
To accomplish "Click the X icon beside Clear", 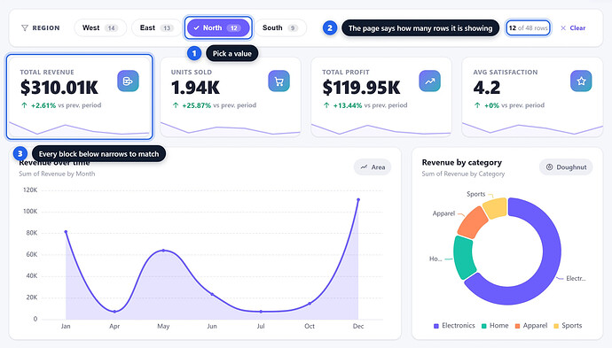I will coord(563,28).
